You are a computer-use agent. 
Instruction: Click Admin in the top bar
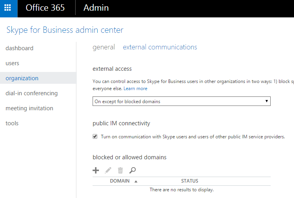coord(96,8)
